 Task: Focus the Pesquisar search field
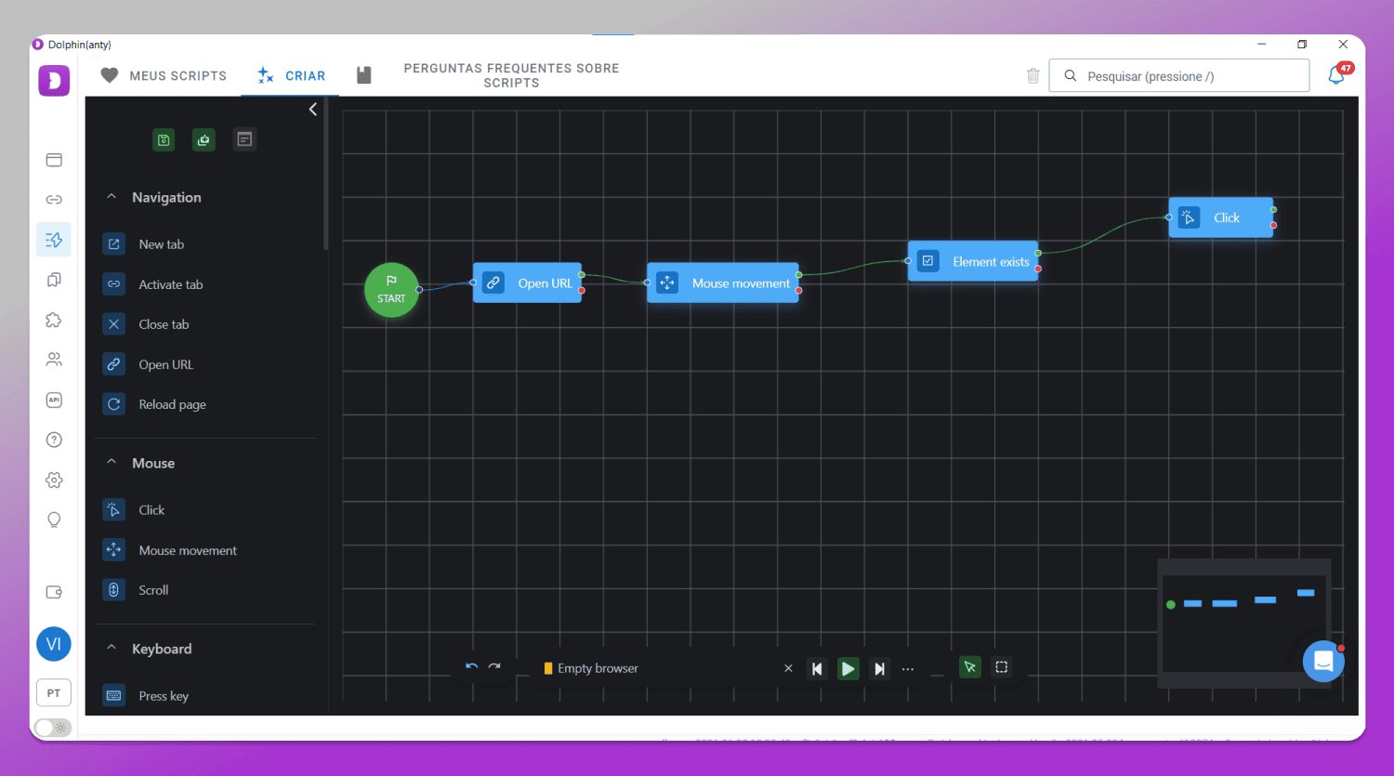[1178, 76]
